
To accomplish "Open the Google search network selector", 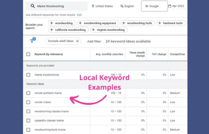I will pos(155,6).
